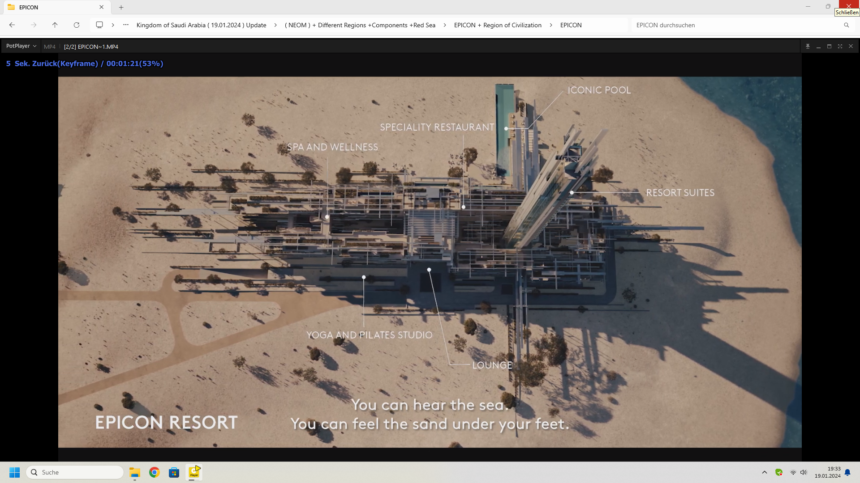The height and width of the screenshot is (483, 860).
Task: Open the PotPlayer main menu dropdown
Action: [x=21, y=46]
